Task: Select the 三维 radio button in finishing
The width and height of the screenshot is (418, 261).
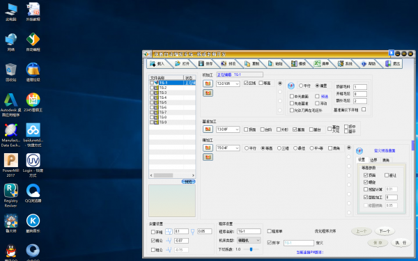Action: 279,148
